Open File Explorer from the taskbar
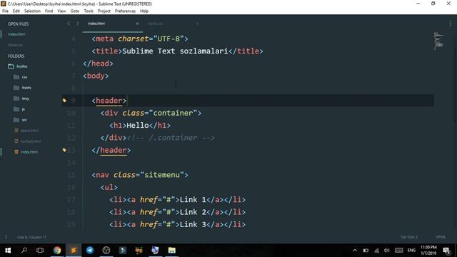457x257 pixels. (171, 251)
